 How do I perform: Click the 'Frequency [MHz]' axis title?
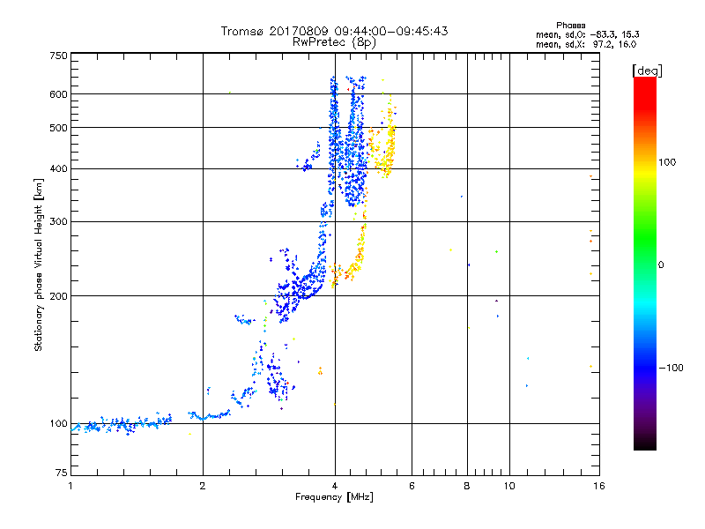pyautogui.click(x=334, y=497)
